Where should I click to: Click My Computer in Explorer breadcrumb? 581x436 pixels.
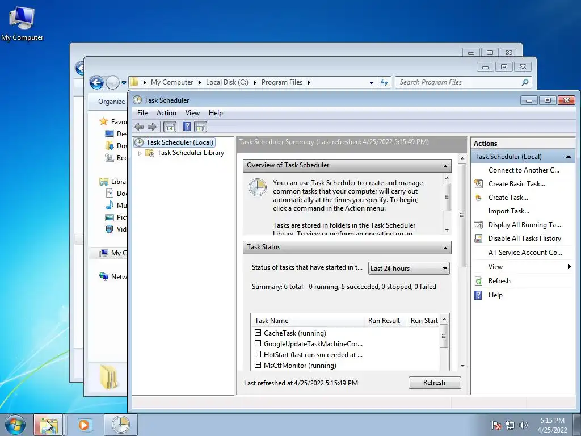coord(172,82)
